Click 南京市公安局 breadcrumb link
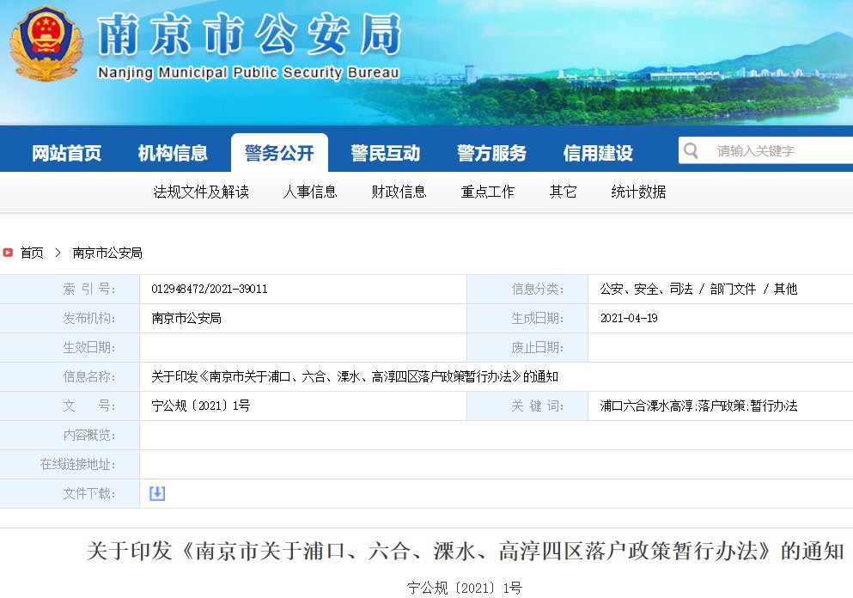The image size is (853, 598). pos(107,253)
